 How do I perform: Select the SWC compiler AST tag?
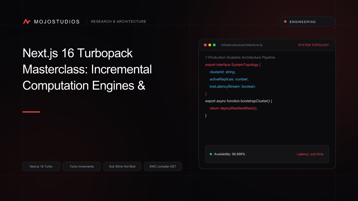coord(163,166)
